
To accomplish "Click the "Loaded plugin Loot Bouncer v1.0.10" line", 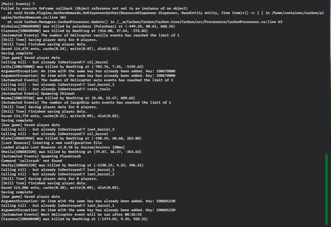I will point(64,147).
